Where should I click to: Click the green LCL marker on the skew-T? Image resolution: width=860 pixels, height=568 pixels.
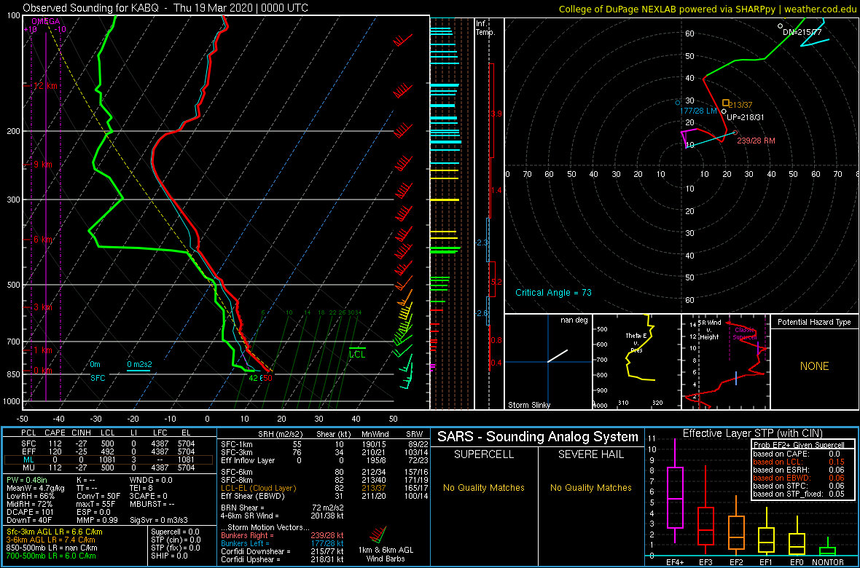(x=357, y=352)
